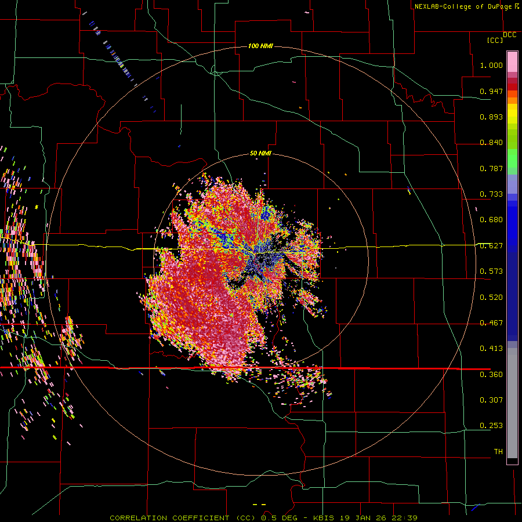The width and height of the screenshot is (522, 522).
Task: Click the 0.467 legend value
Action: (491, 323)
